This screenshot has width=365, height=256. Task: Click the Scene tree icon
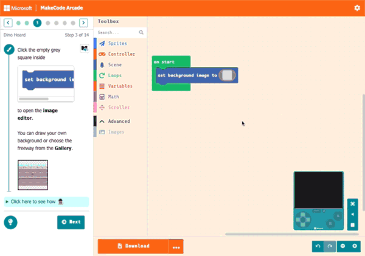(102, 64)
